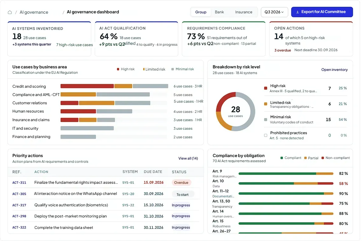Viewport: 362px width, 241px height.
Task: Toggle the Limited risk legend swatch
Action: 144,69
